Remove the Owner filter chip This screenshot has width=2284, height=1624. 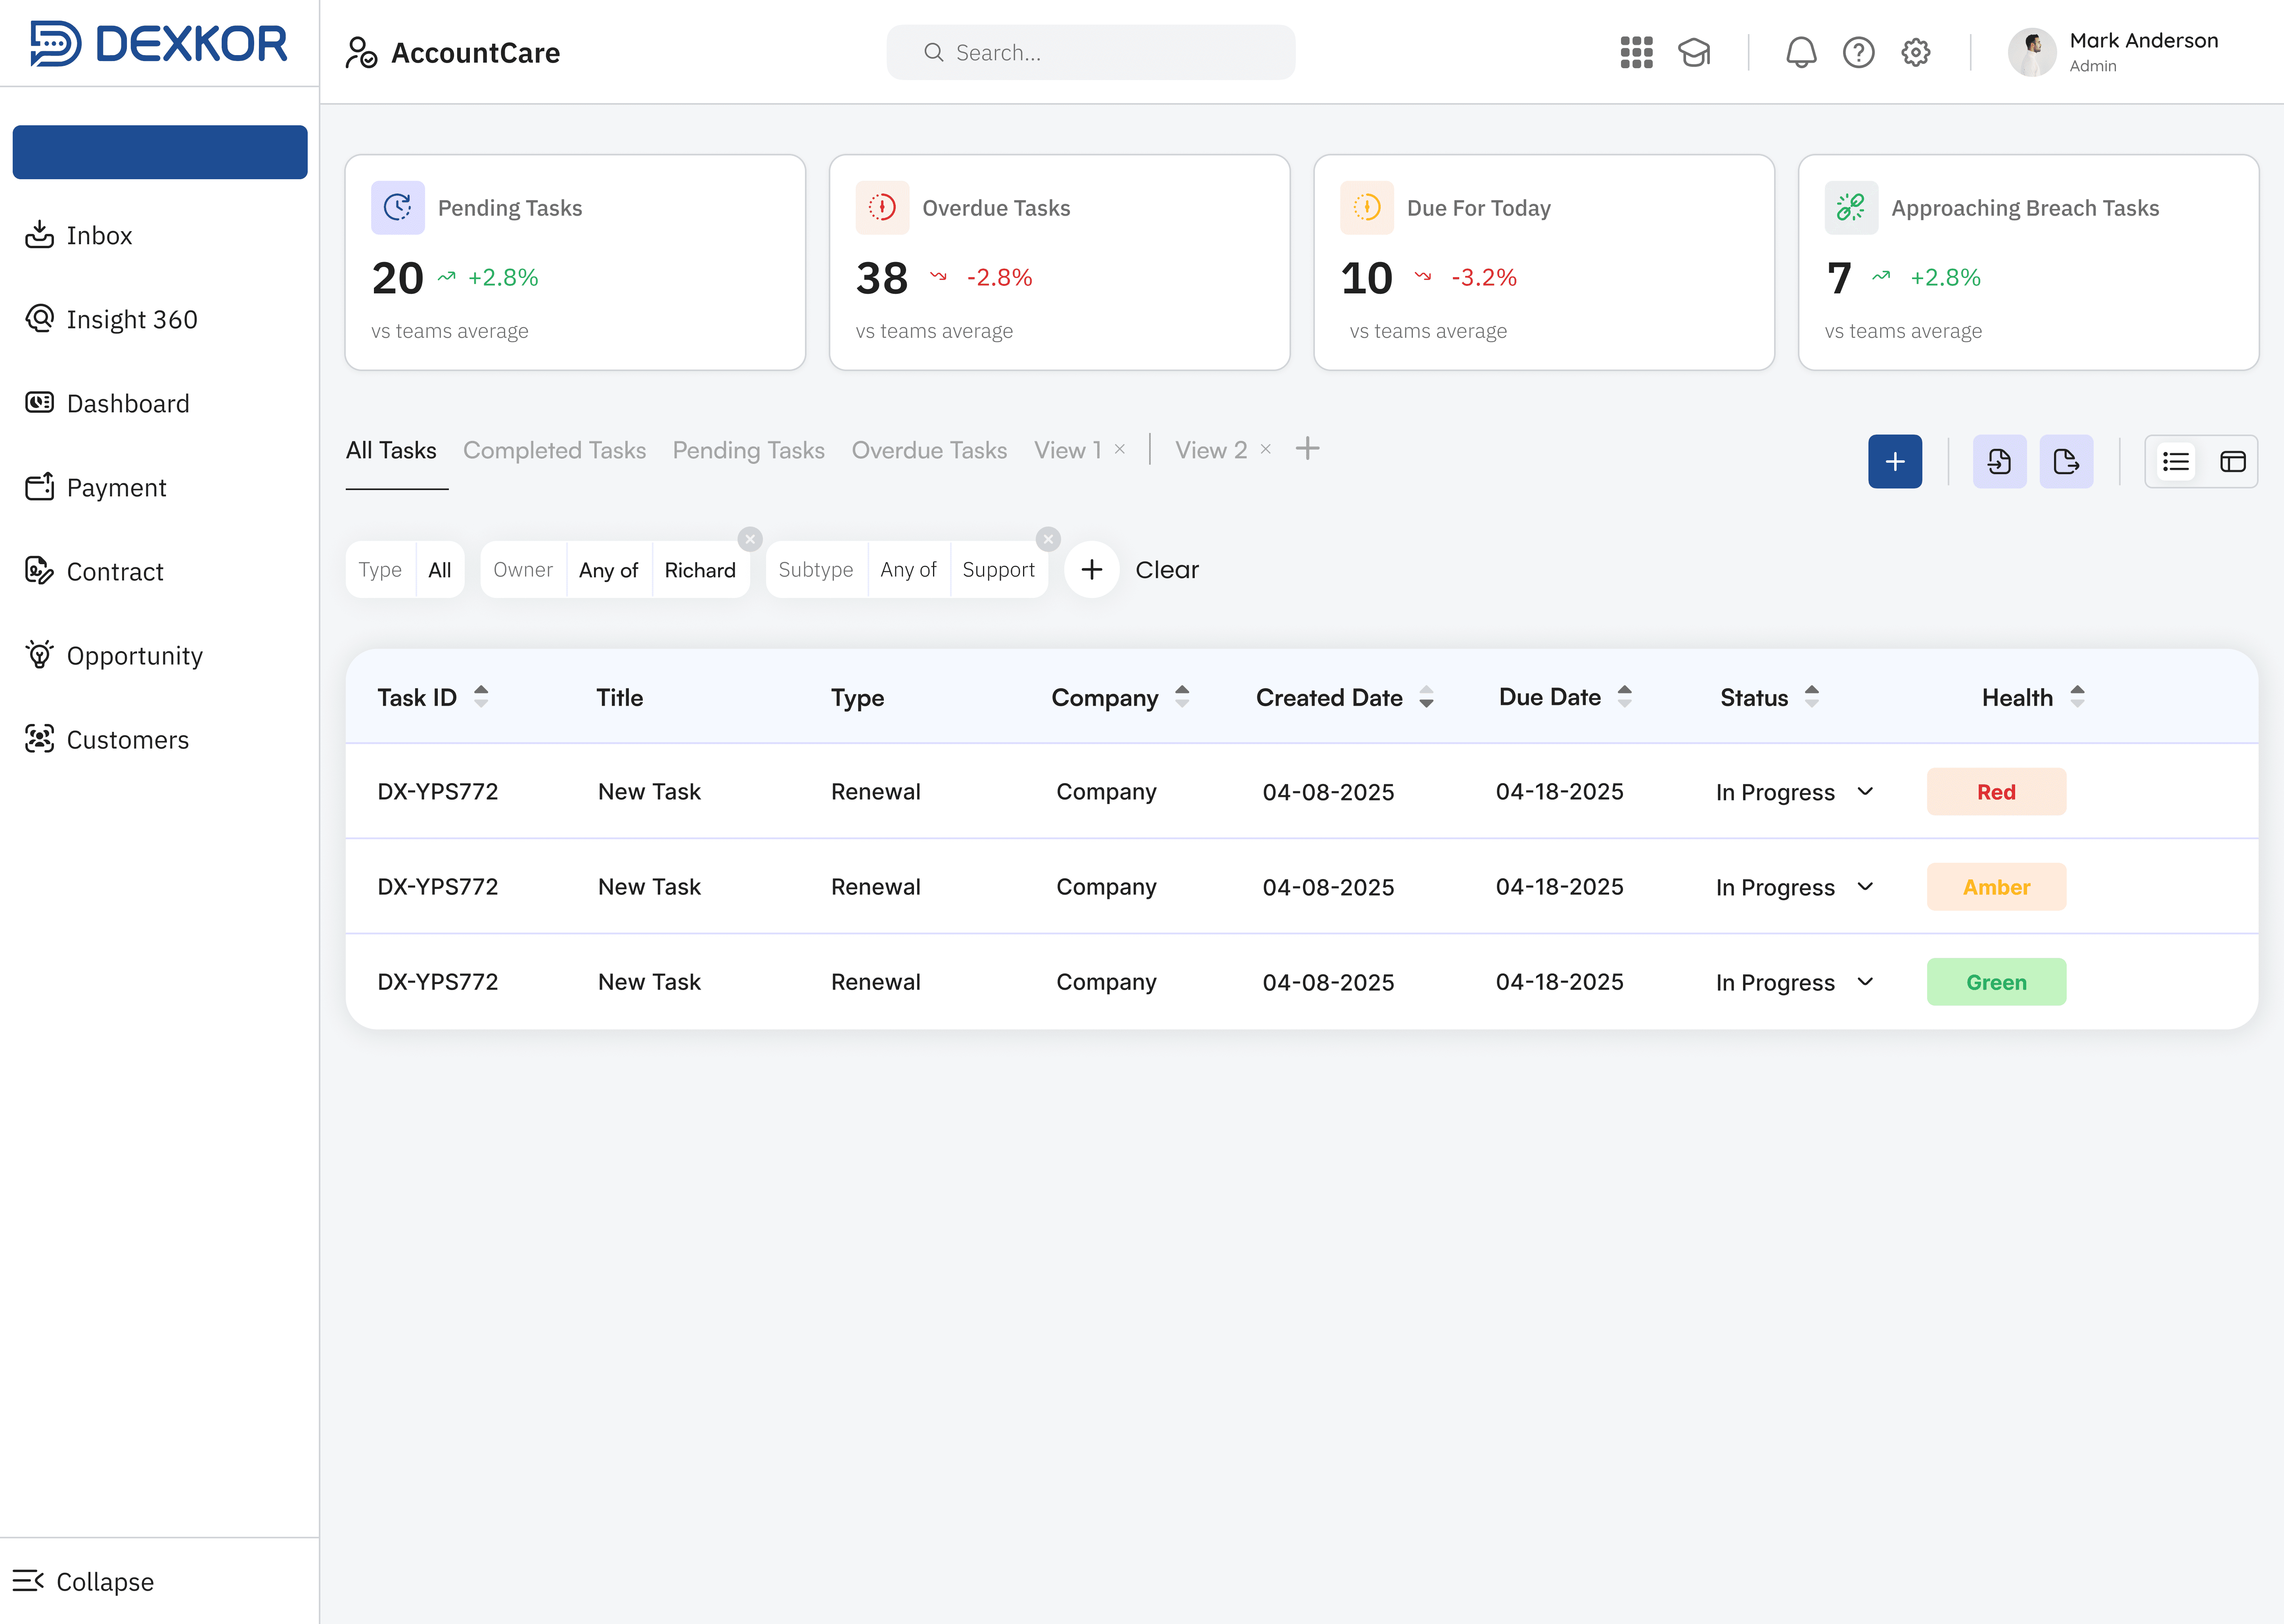(x=750, y=539)
